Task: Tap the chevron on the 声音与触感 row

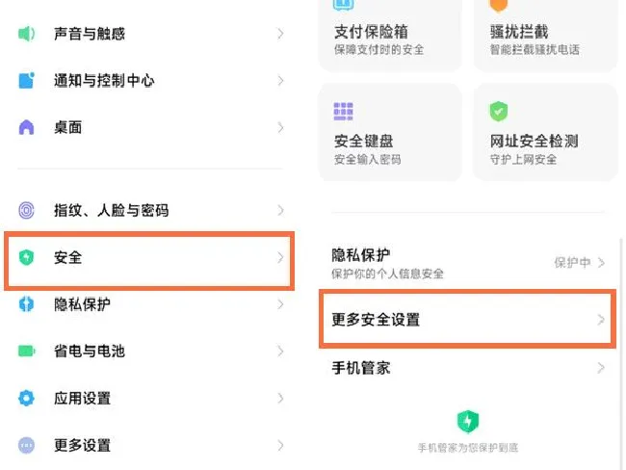Action: tap(280, 34)
